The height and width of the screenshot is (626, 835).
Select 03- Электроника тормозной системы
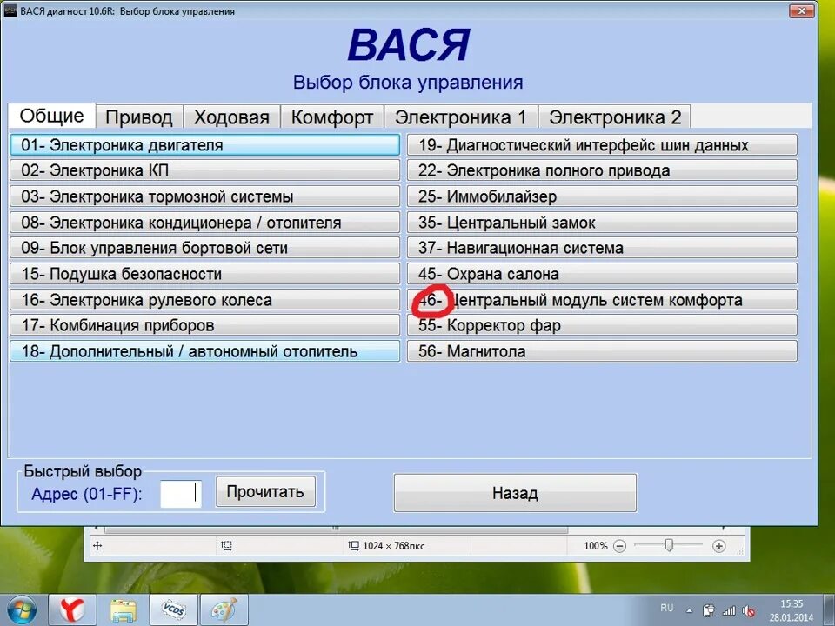(x=205, y=196)
